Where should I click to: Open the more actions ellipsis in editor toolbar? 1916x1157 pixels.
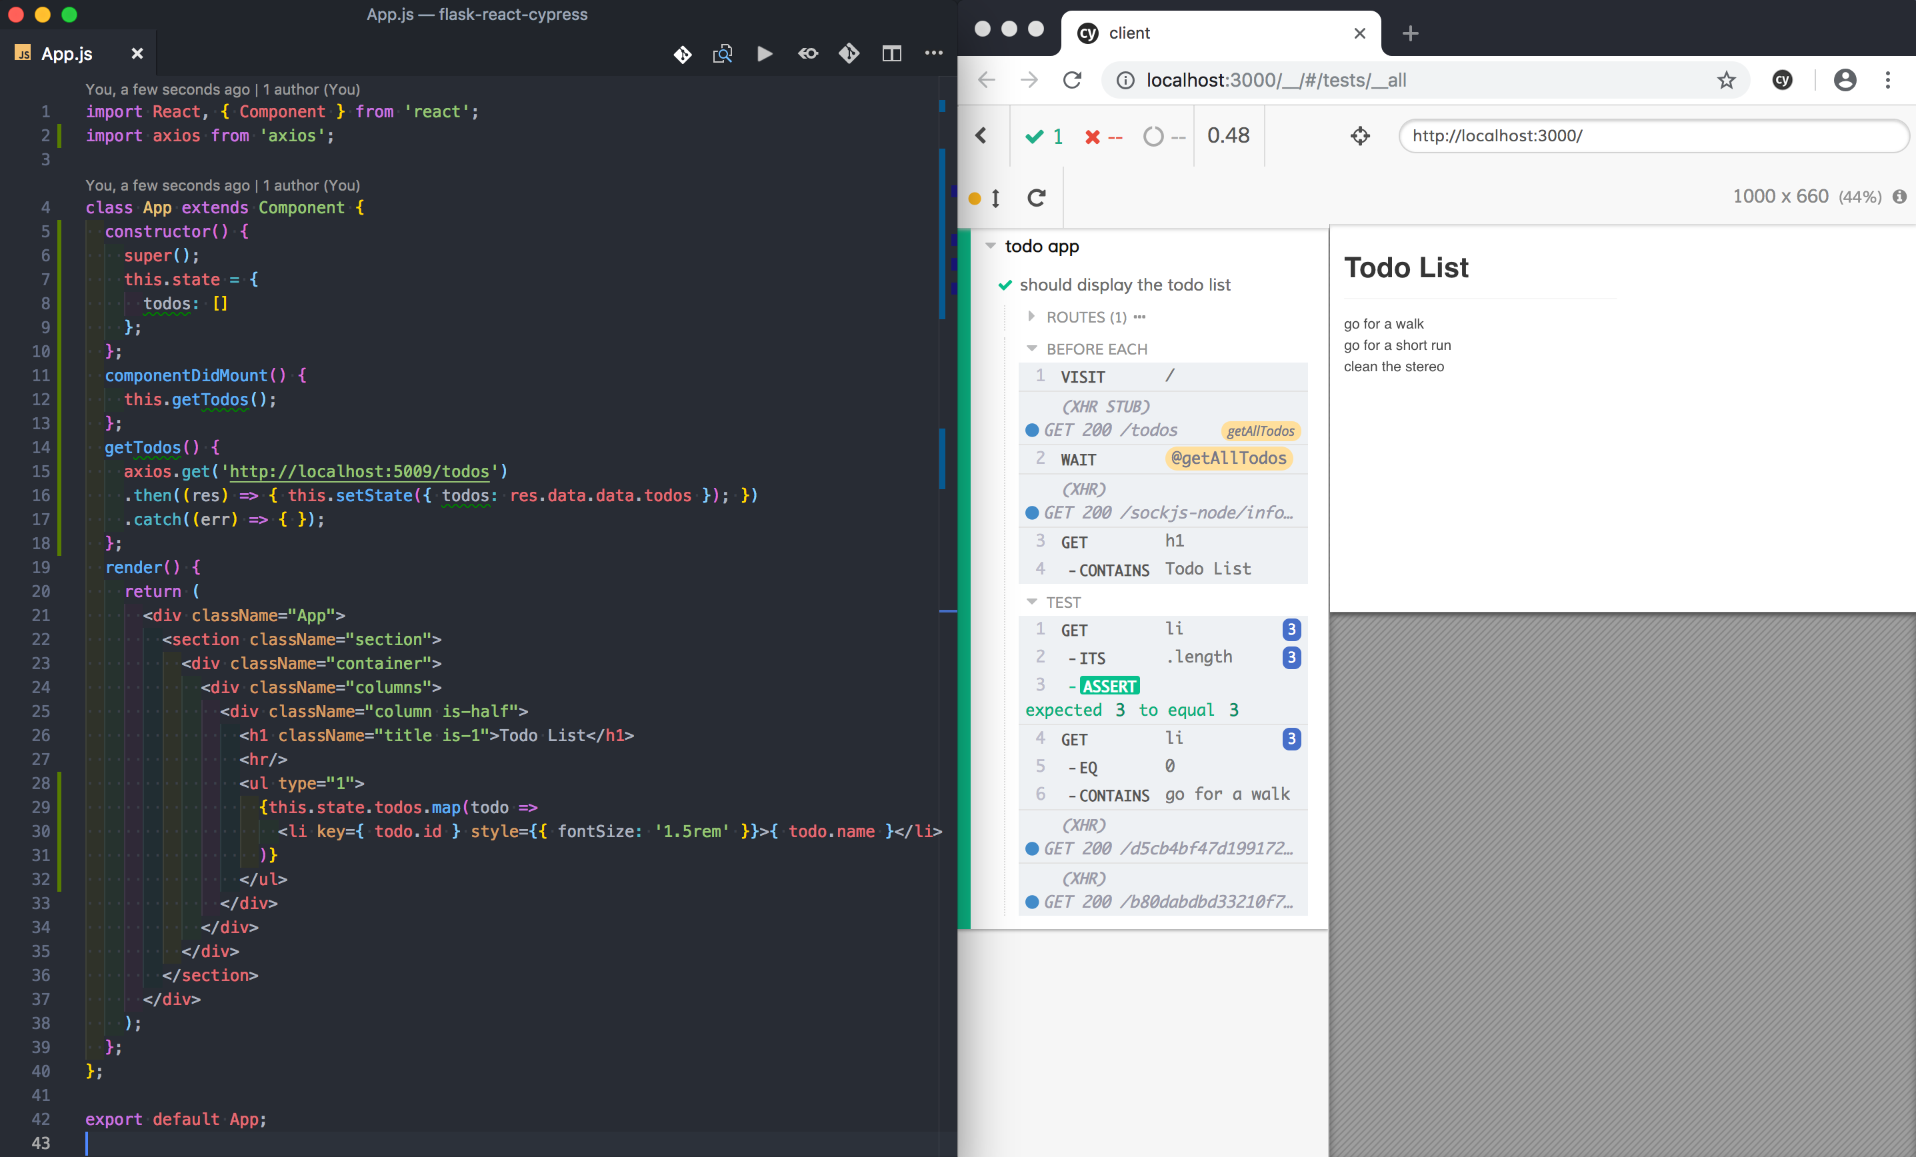(933, 53)
